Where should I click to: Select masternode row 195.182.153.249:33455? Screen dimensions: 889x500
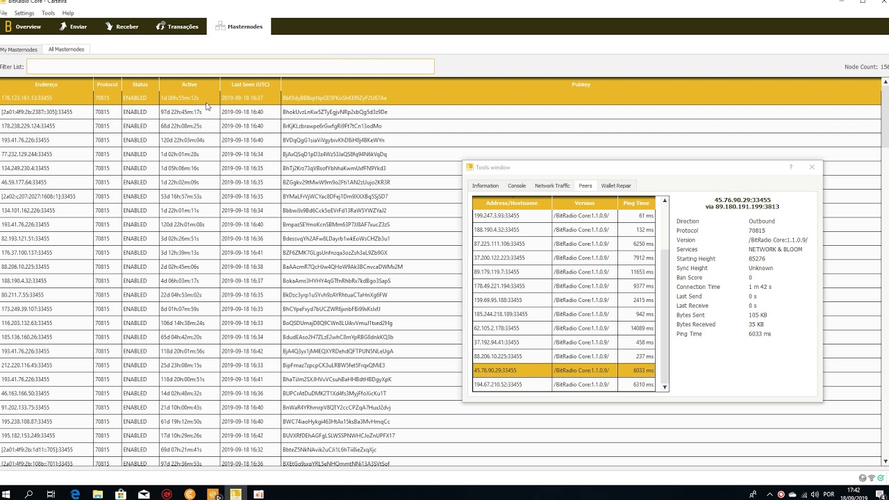(x=440, y=435)
